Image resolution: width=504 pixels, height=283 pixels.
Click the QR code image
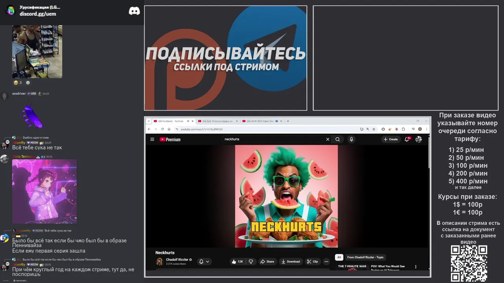click(x=469, y=264)
